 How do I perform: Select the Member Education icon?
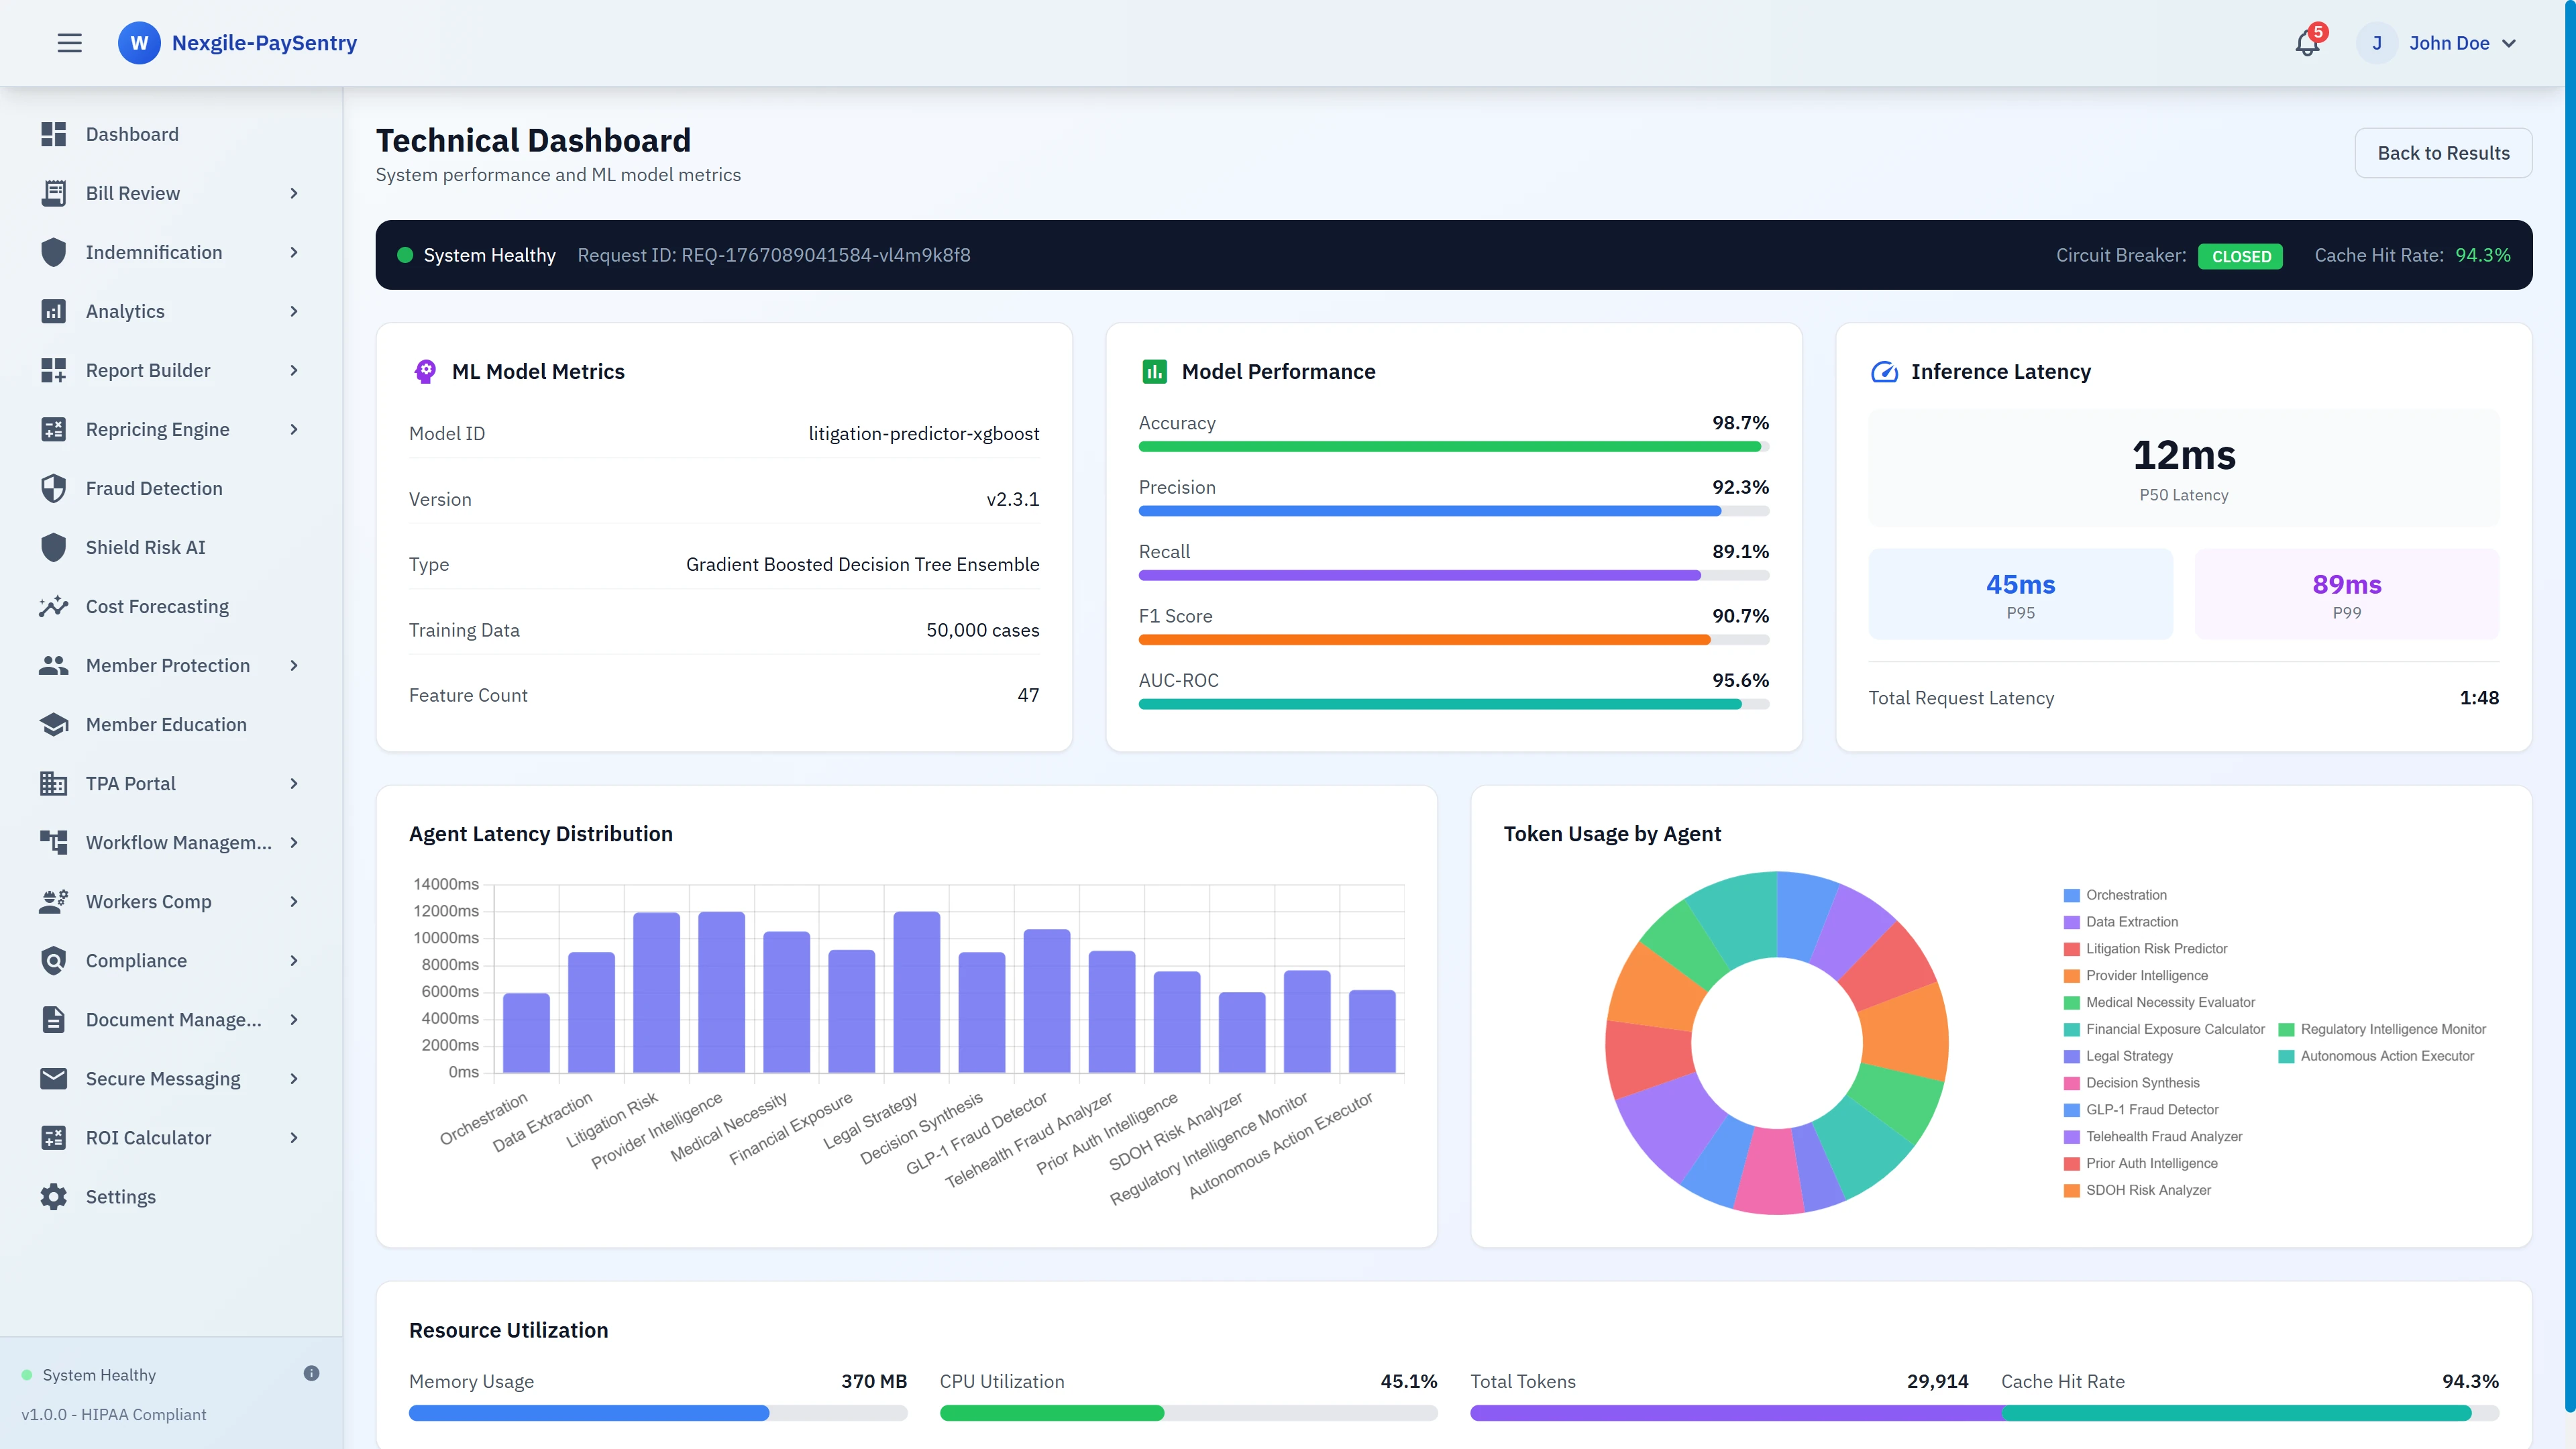tap(55, 724)
